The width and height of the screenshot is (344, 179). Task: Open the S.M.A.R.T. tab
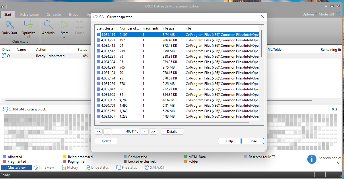155,168
